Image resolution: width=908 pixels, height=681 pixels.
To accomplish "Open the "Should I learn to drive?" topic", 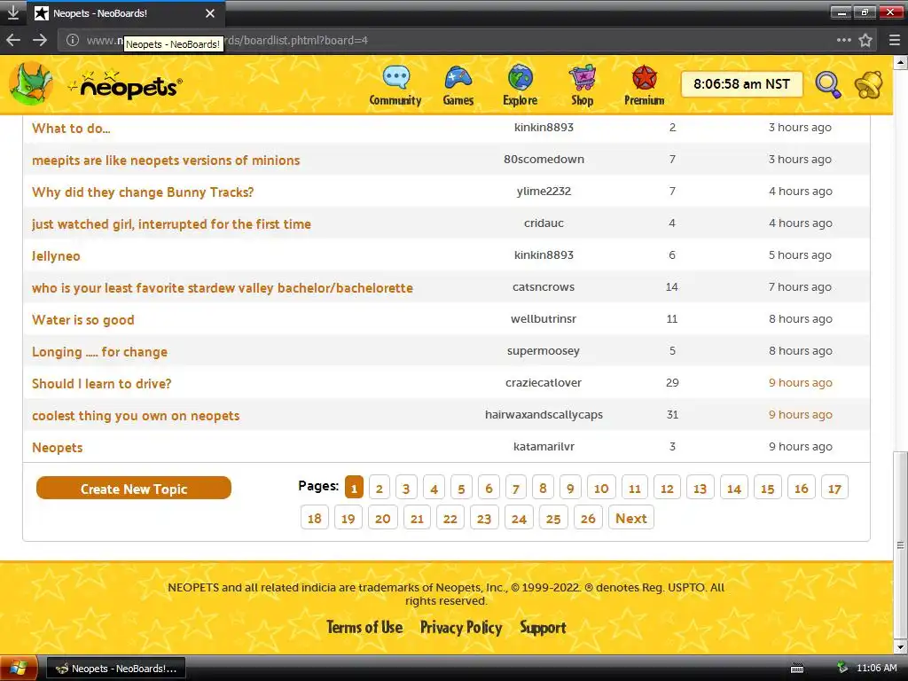I will coord(102,383).
